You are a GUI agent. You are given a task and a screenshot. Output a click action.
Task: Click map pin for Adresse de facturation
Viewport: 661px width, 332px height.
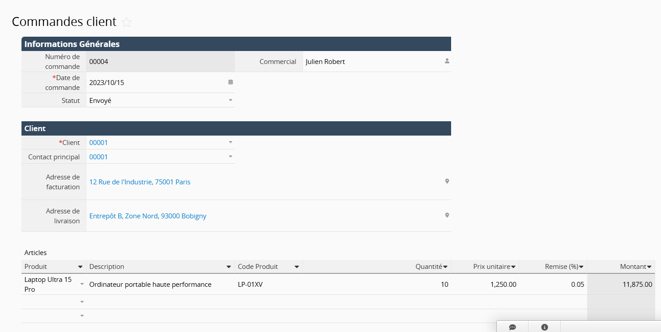coord(447,182)
